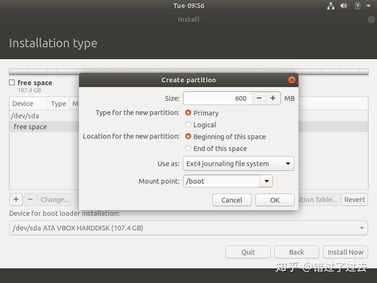
Task: Close the Install window with the X
Action: (x=371, y=19)
